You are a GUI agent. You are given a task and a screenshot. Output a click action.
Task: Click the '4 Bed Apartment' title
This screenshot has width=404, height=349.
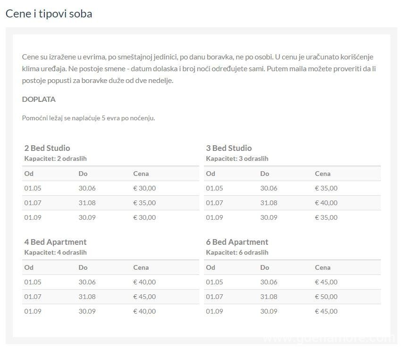pos(55,242)
